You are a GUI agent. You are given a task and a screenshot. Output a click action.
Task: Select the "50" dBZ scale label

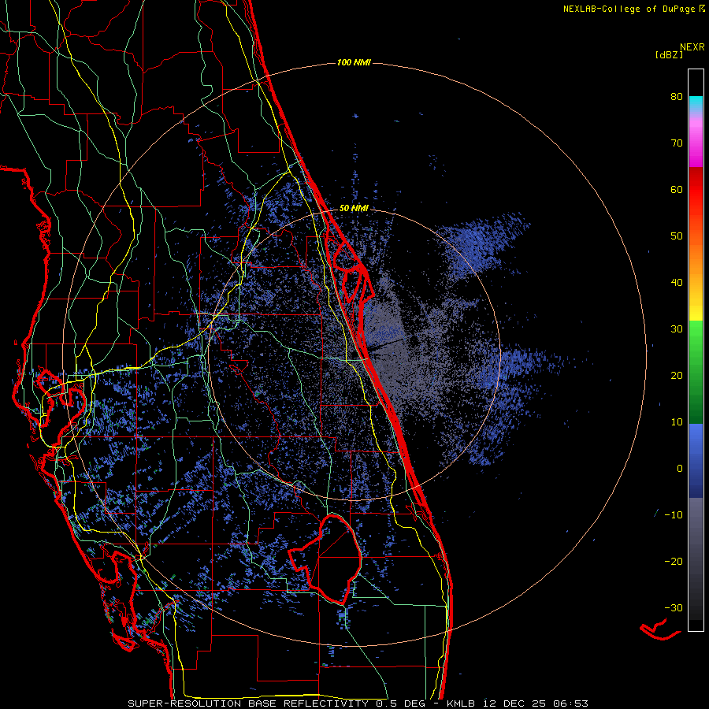click(677, 236)
